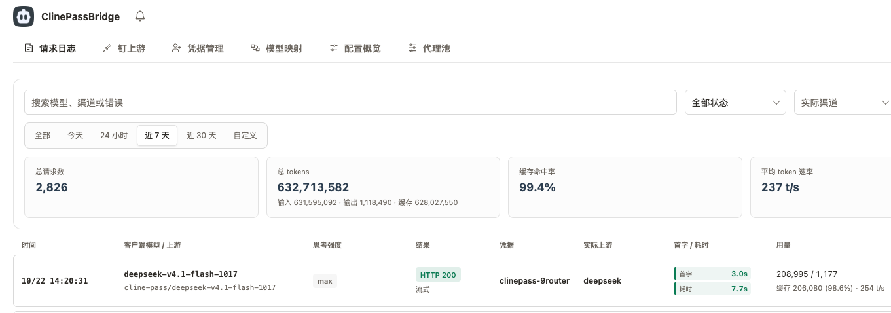891x313 pixels.
Task: Click the actual upstream deepseek cell
Action: (x=602, y=281)
